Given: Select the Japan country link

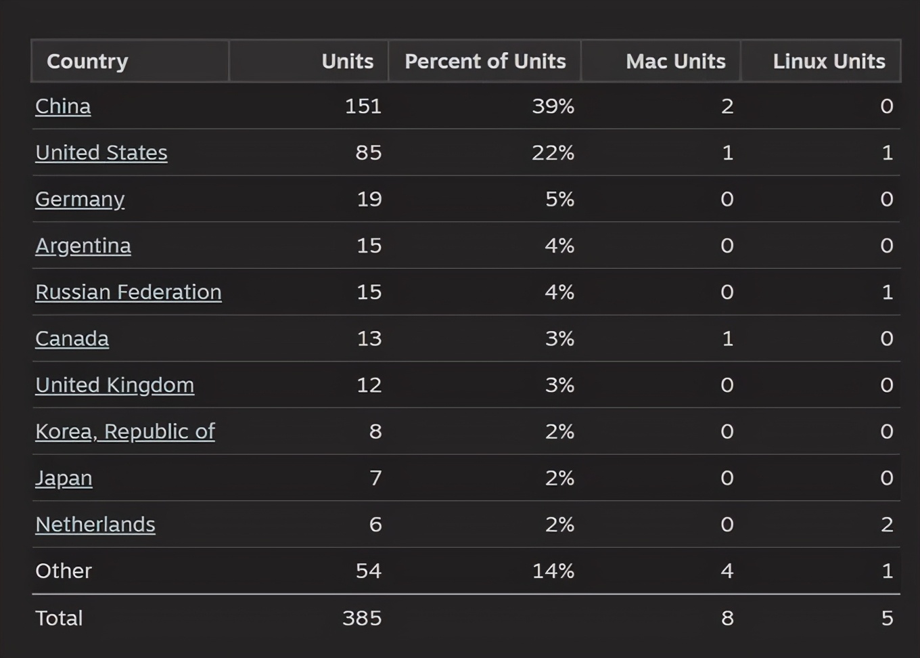Looking at the screenshot, I should point(64,478).
